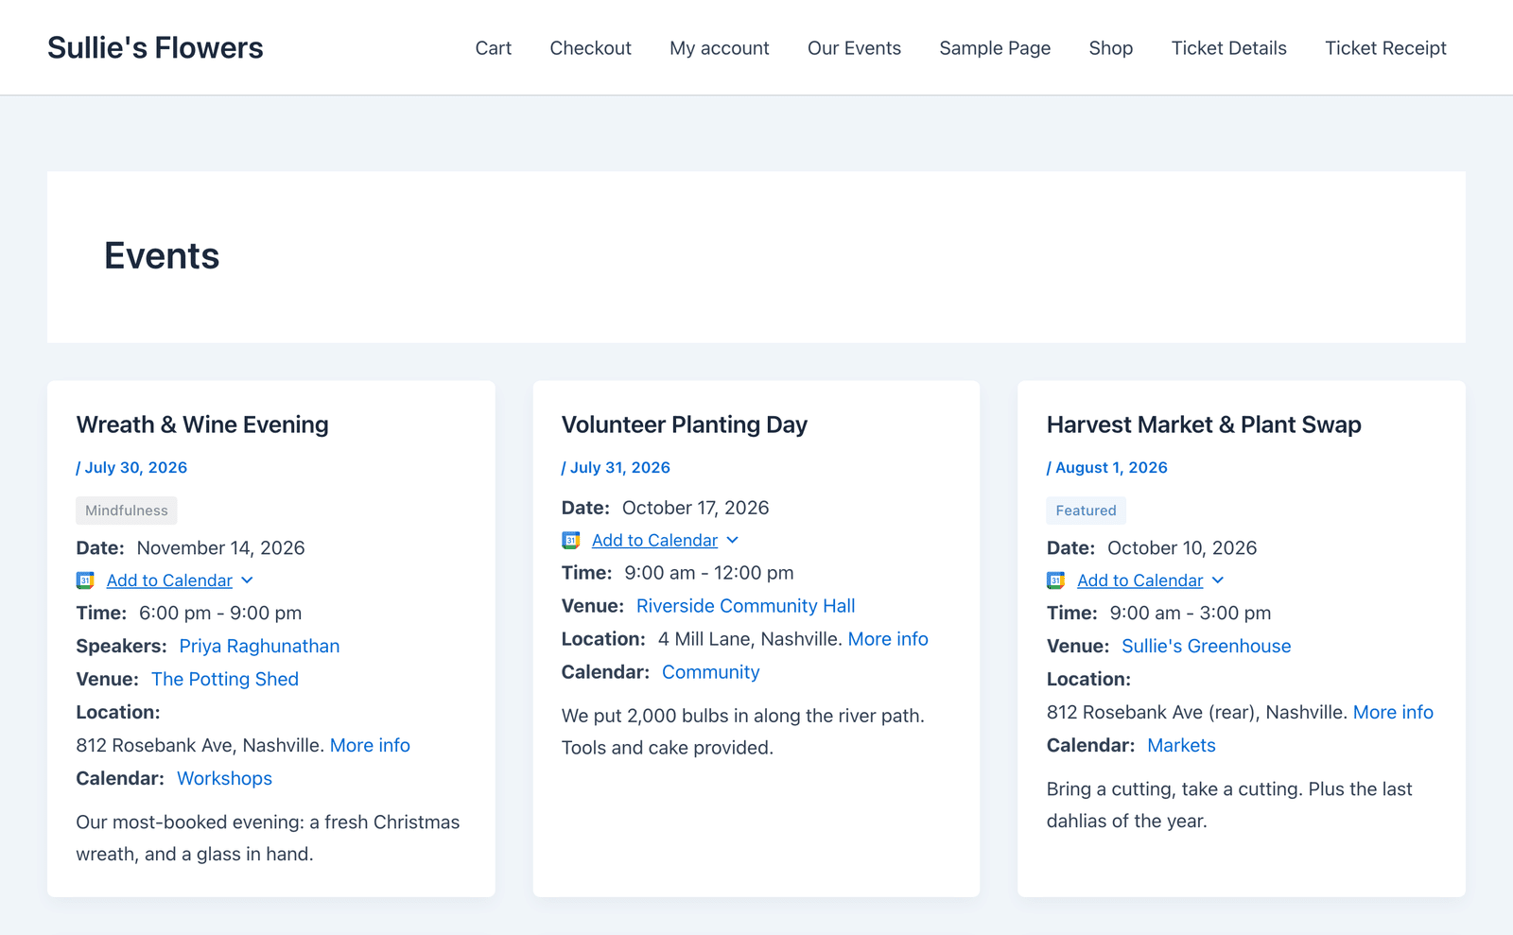Open My account page
1513x935 pixels.
coord(720,48)
